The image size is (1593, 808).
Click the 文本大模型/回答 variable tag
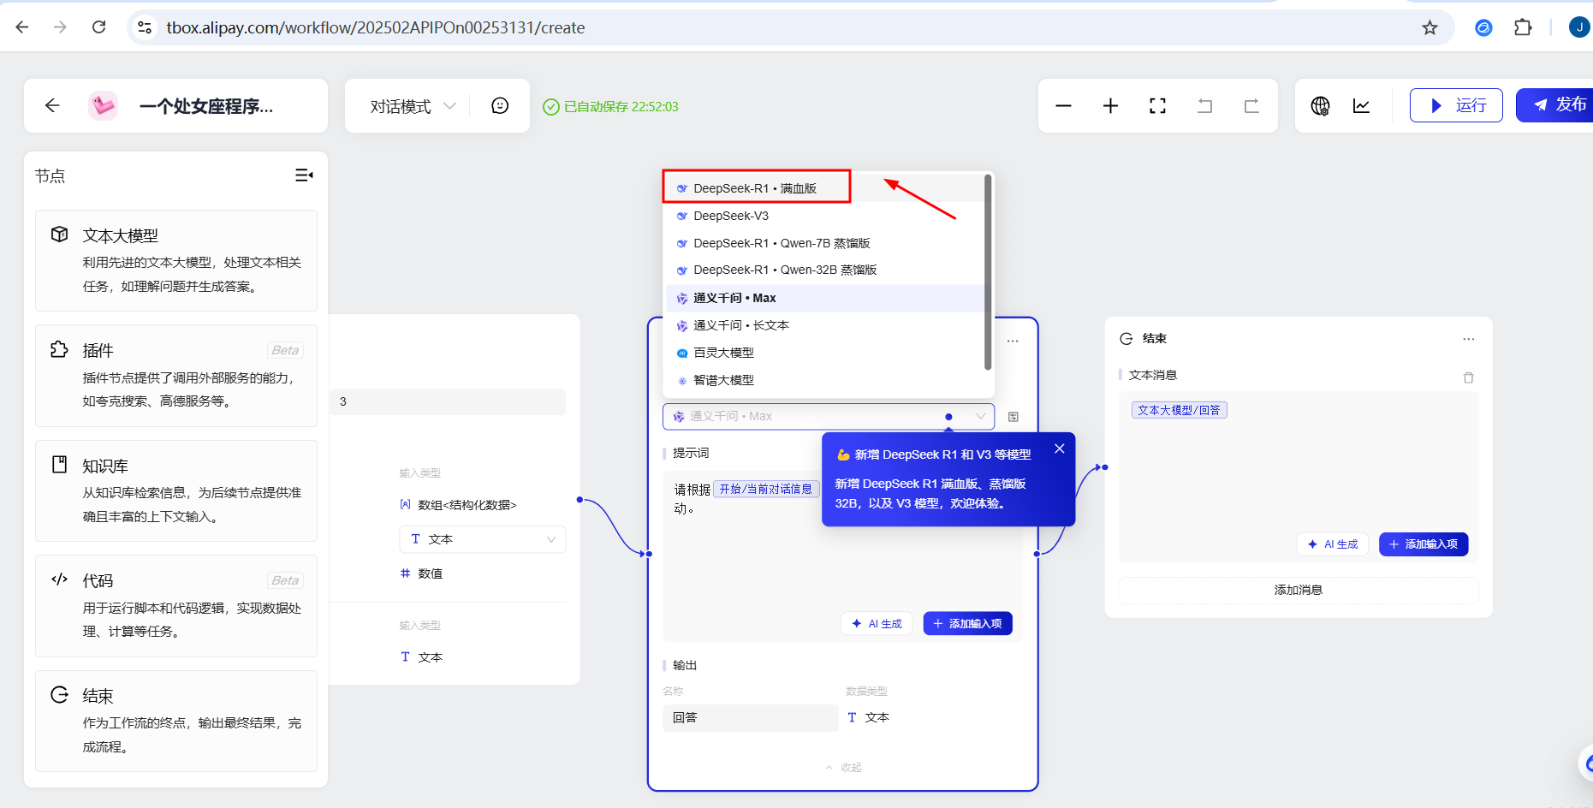coord(1179,410)
